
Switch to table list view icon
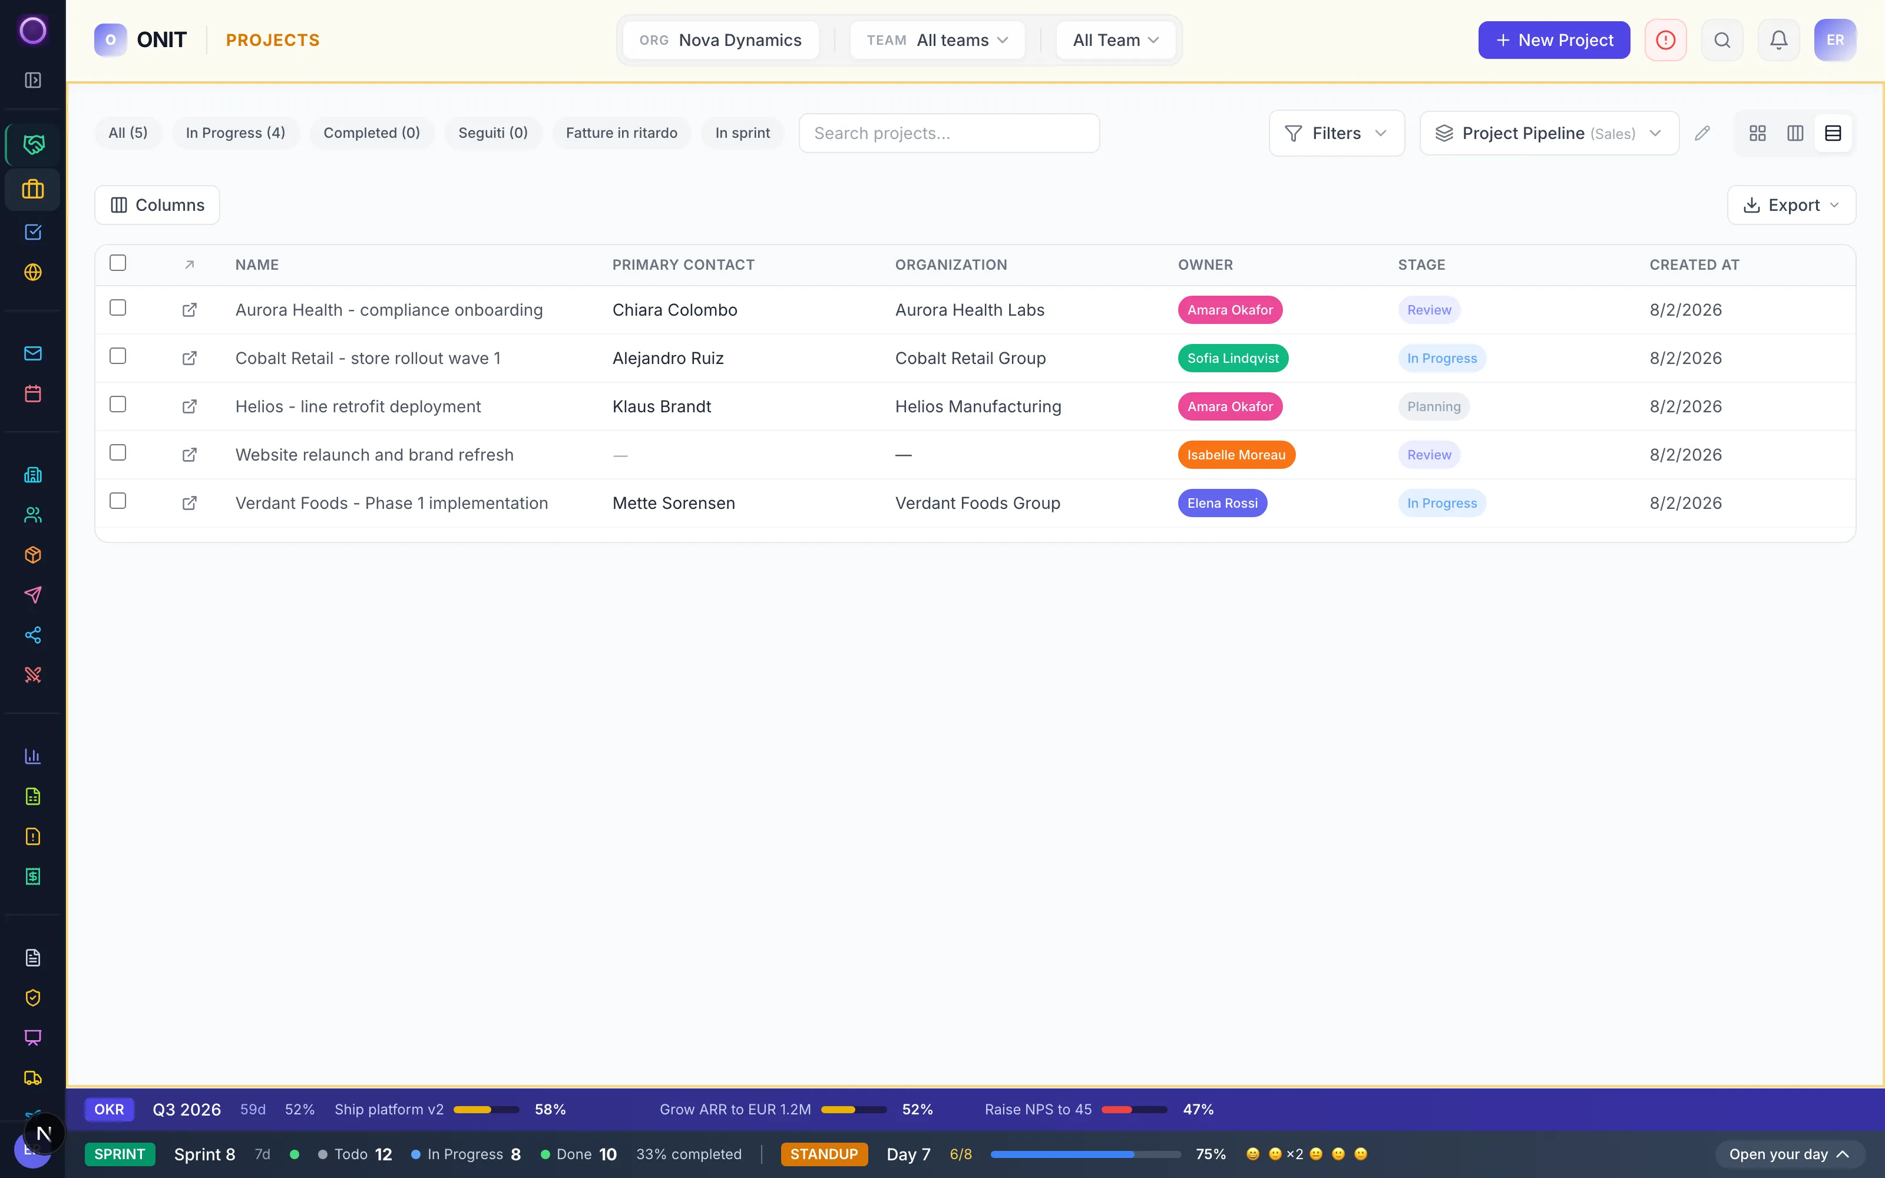[1833, 133]
